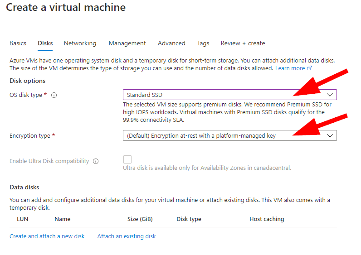The height and width of the screenshot is (255, 361).
Task: Click the Host caching column header
Action: coord(267,219)
